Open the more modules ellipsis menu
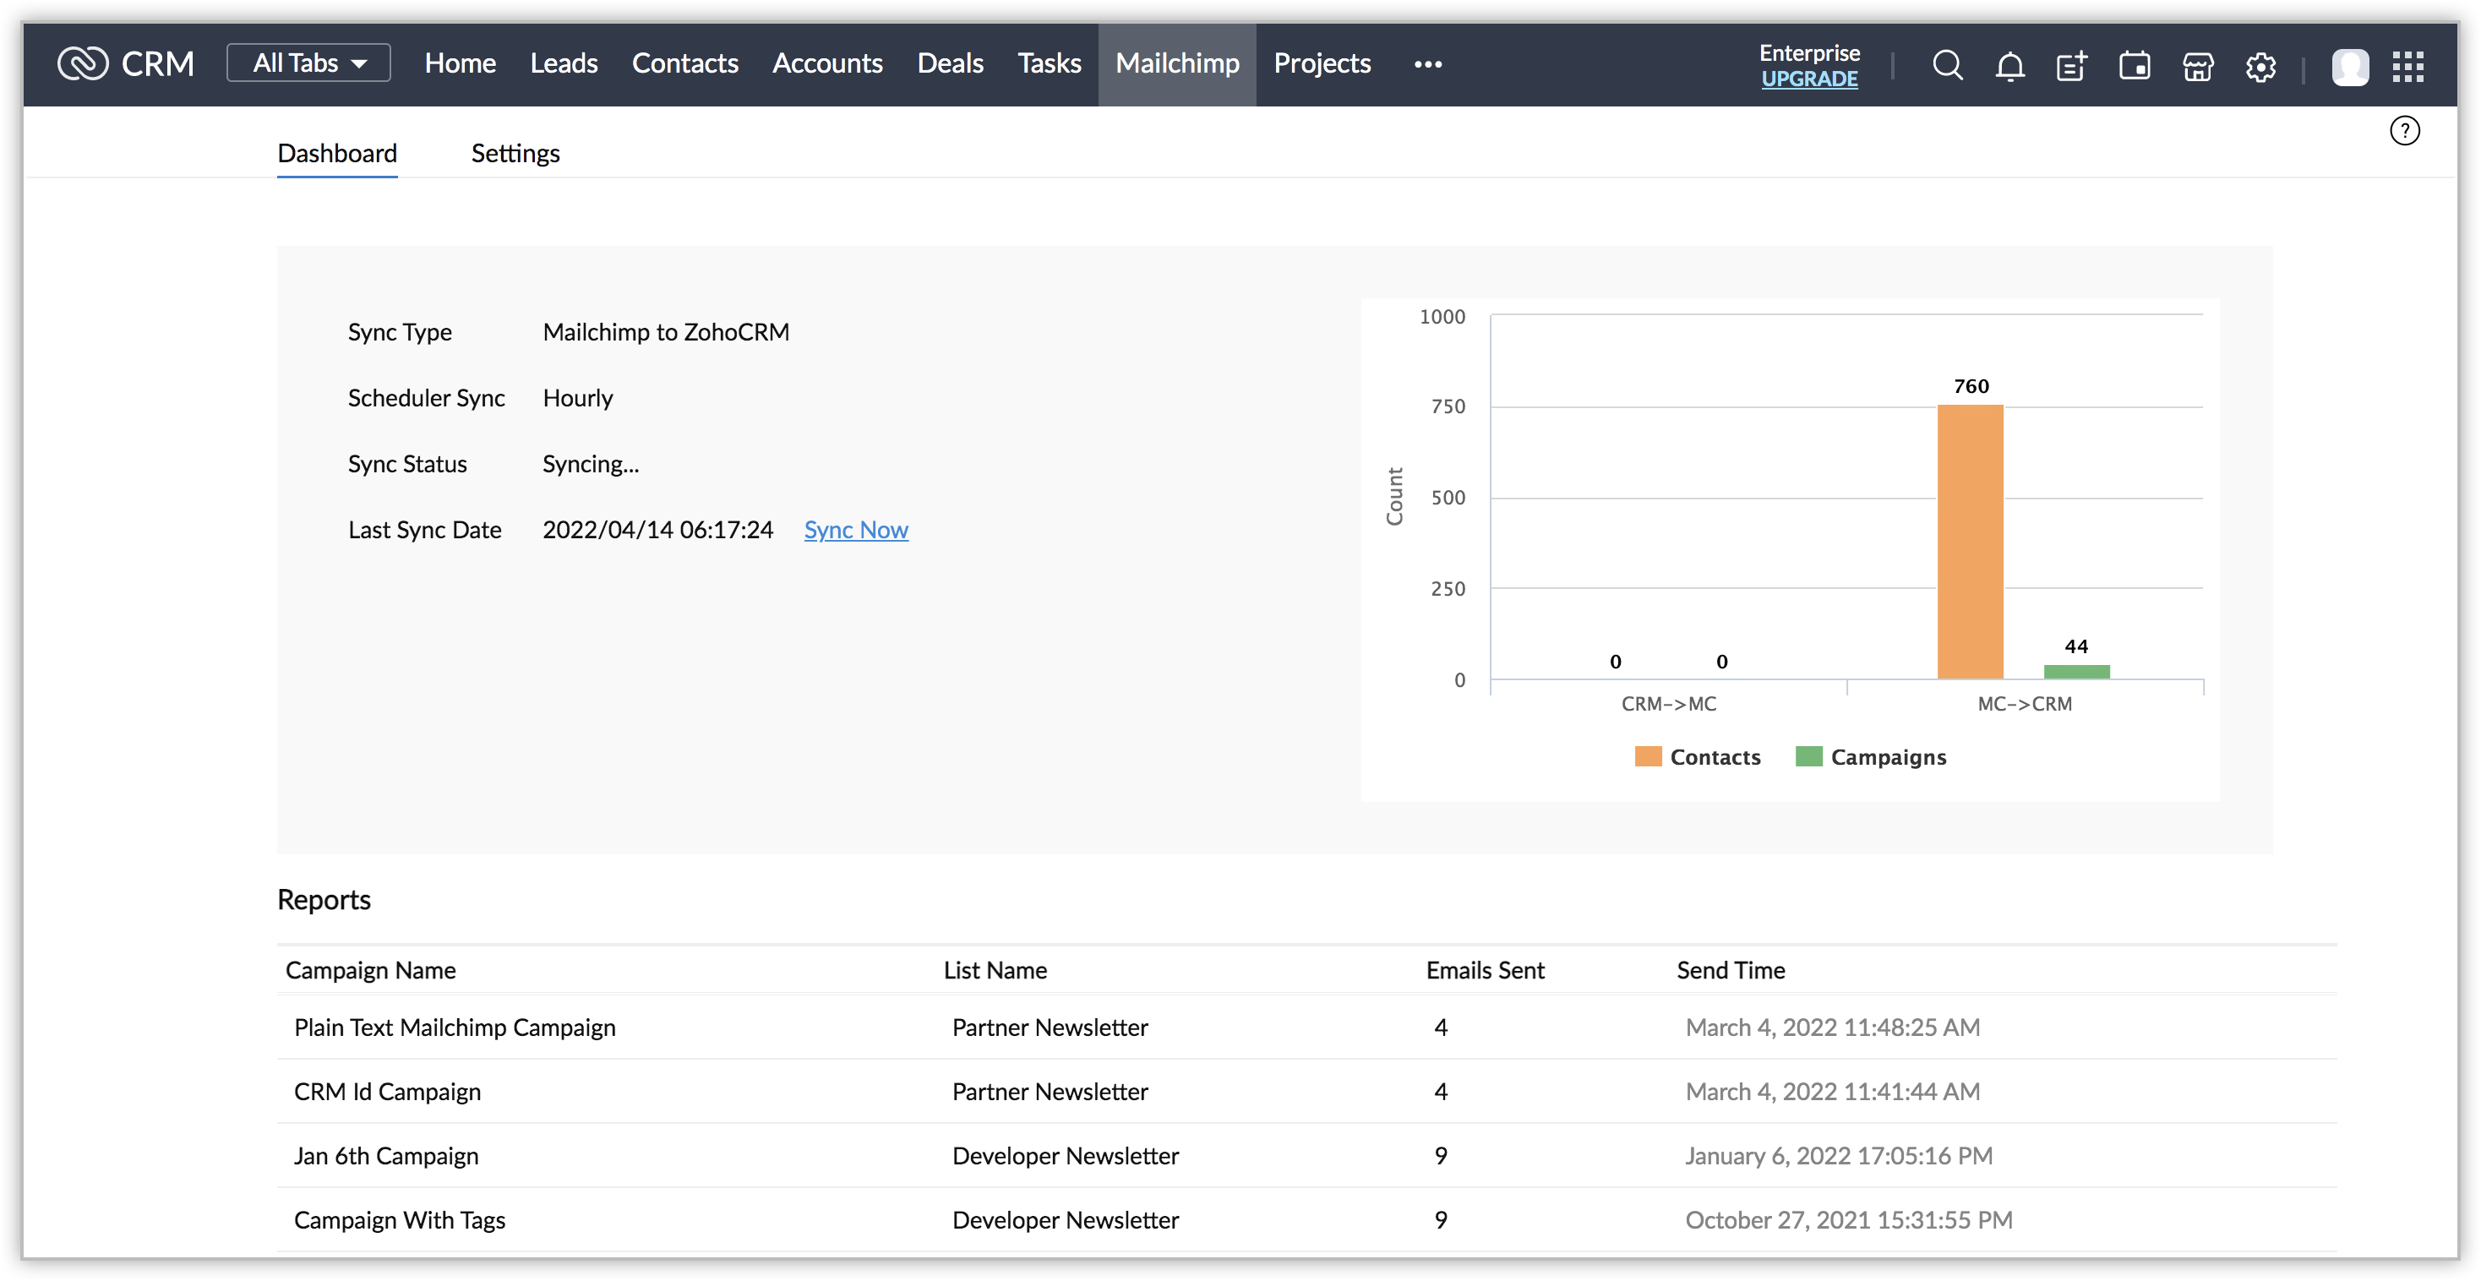 coord(1427,64)
